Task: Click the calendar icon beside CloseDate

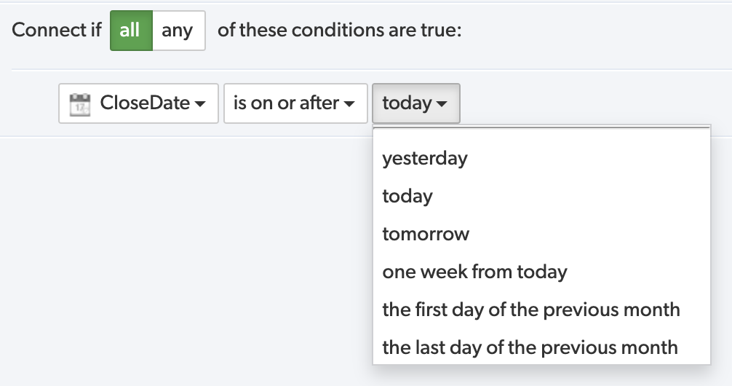Action: (x=80, y=104)
